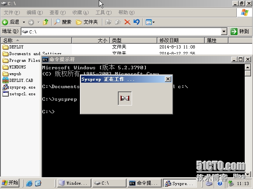Sort by the 类型 column header

tap(134, 40)
